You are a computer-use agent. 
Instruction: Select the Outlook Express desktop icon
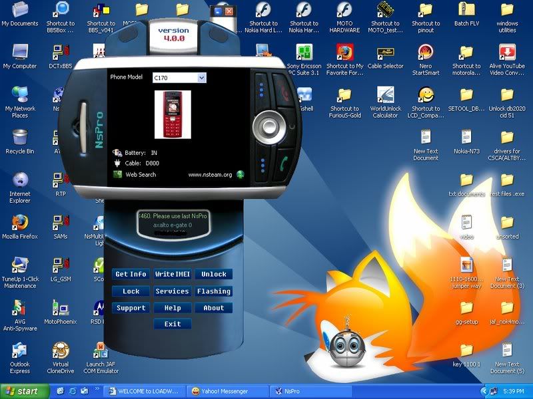[20, 358]
